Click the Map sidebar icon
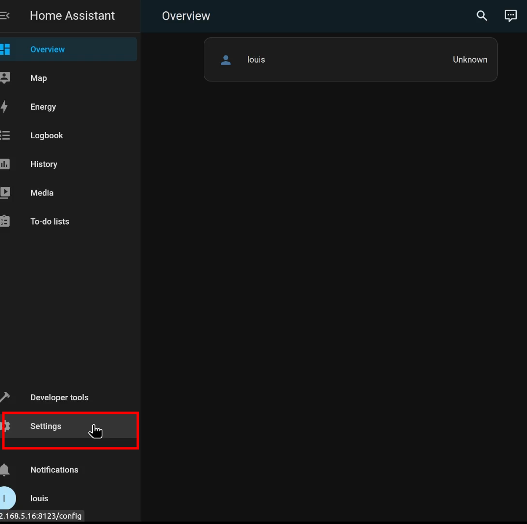Viewport: 527px width, 524px height. [x=5, y=78]
